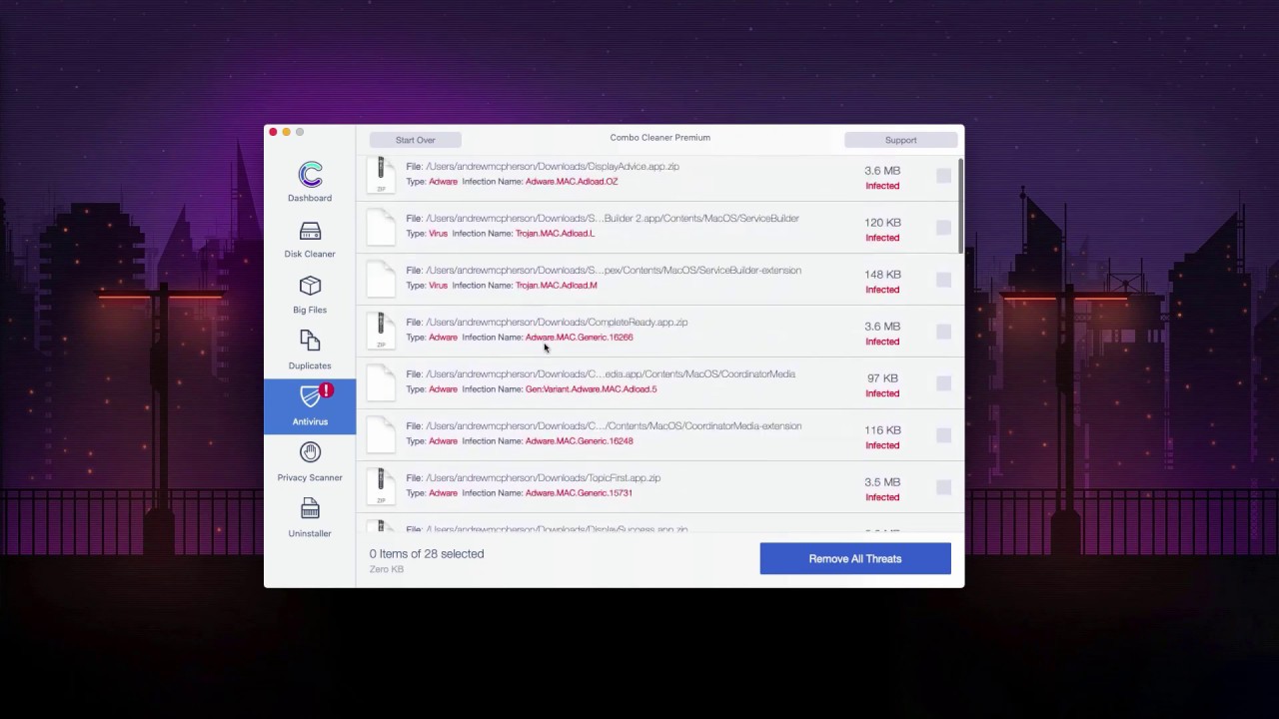Viewport: 1279px width, 719px height.
Task: Select infection name Gen:Variant.Adware.MAC.Adload.5
Action: (x=591, y=389)
